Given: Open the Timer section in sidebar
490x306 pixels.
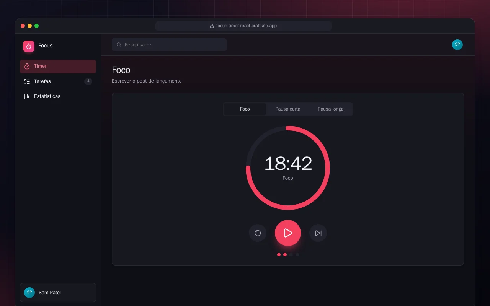Looking at the screenshot, I should pyautogui.click(x=58, y=66).
